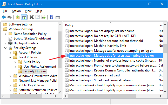The height and width of the screenshot is (105, 168).
Task: Click the Scripts (Startup/Shutdown) icon
Action: (x=10, y=38)
